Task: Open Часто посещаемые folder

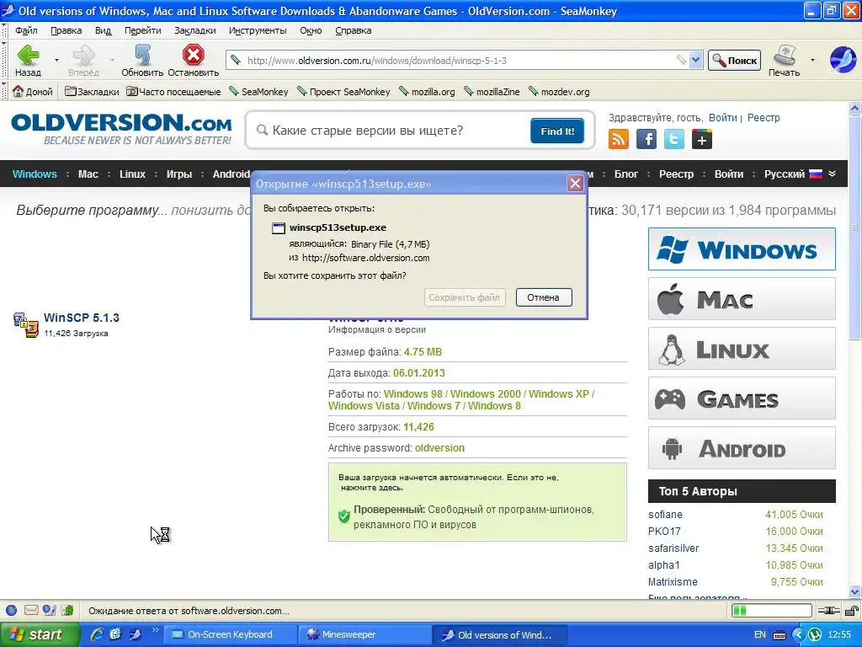Action: coord(173,92)
